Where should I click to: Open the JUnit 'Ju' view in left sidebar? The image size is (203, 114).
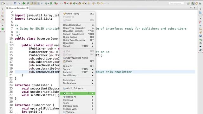(3, 20)
